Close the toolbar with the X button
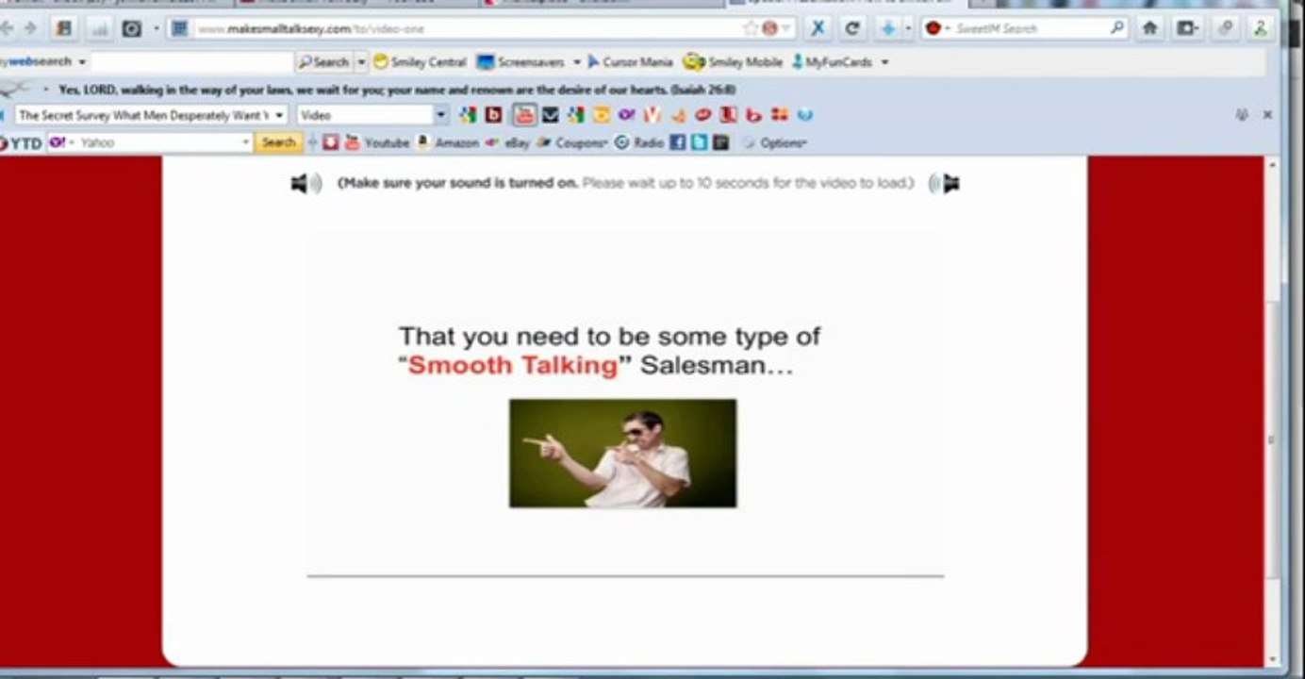The width and height of the screenshot is (1305, 679). [x=1267, y=115]
